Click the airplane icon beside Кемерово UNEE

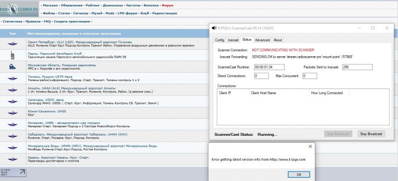pyautogui.click(x=12, y=125)
